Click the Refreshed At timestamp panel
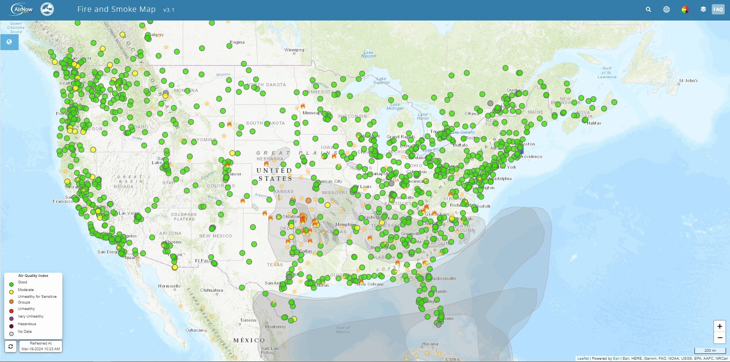This screenshot has height=362, width=730. 41,346
